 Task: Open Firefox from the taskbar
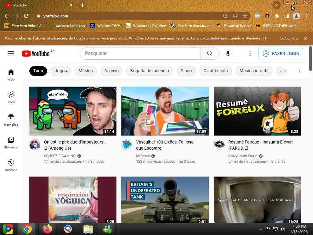point(47,229)
